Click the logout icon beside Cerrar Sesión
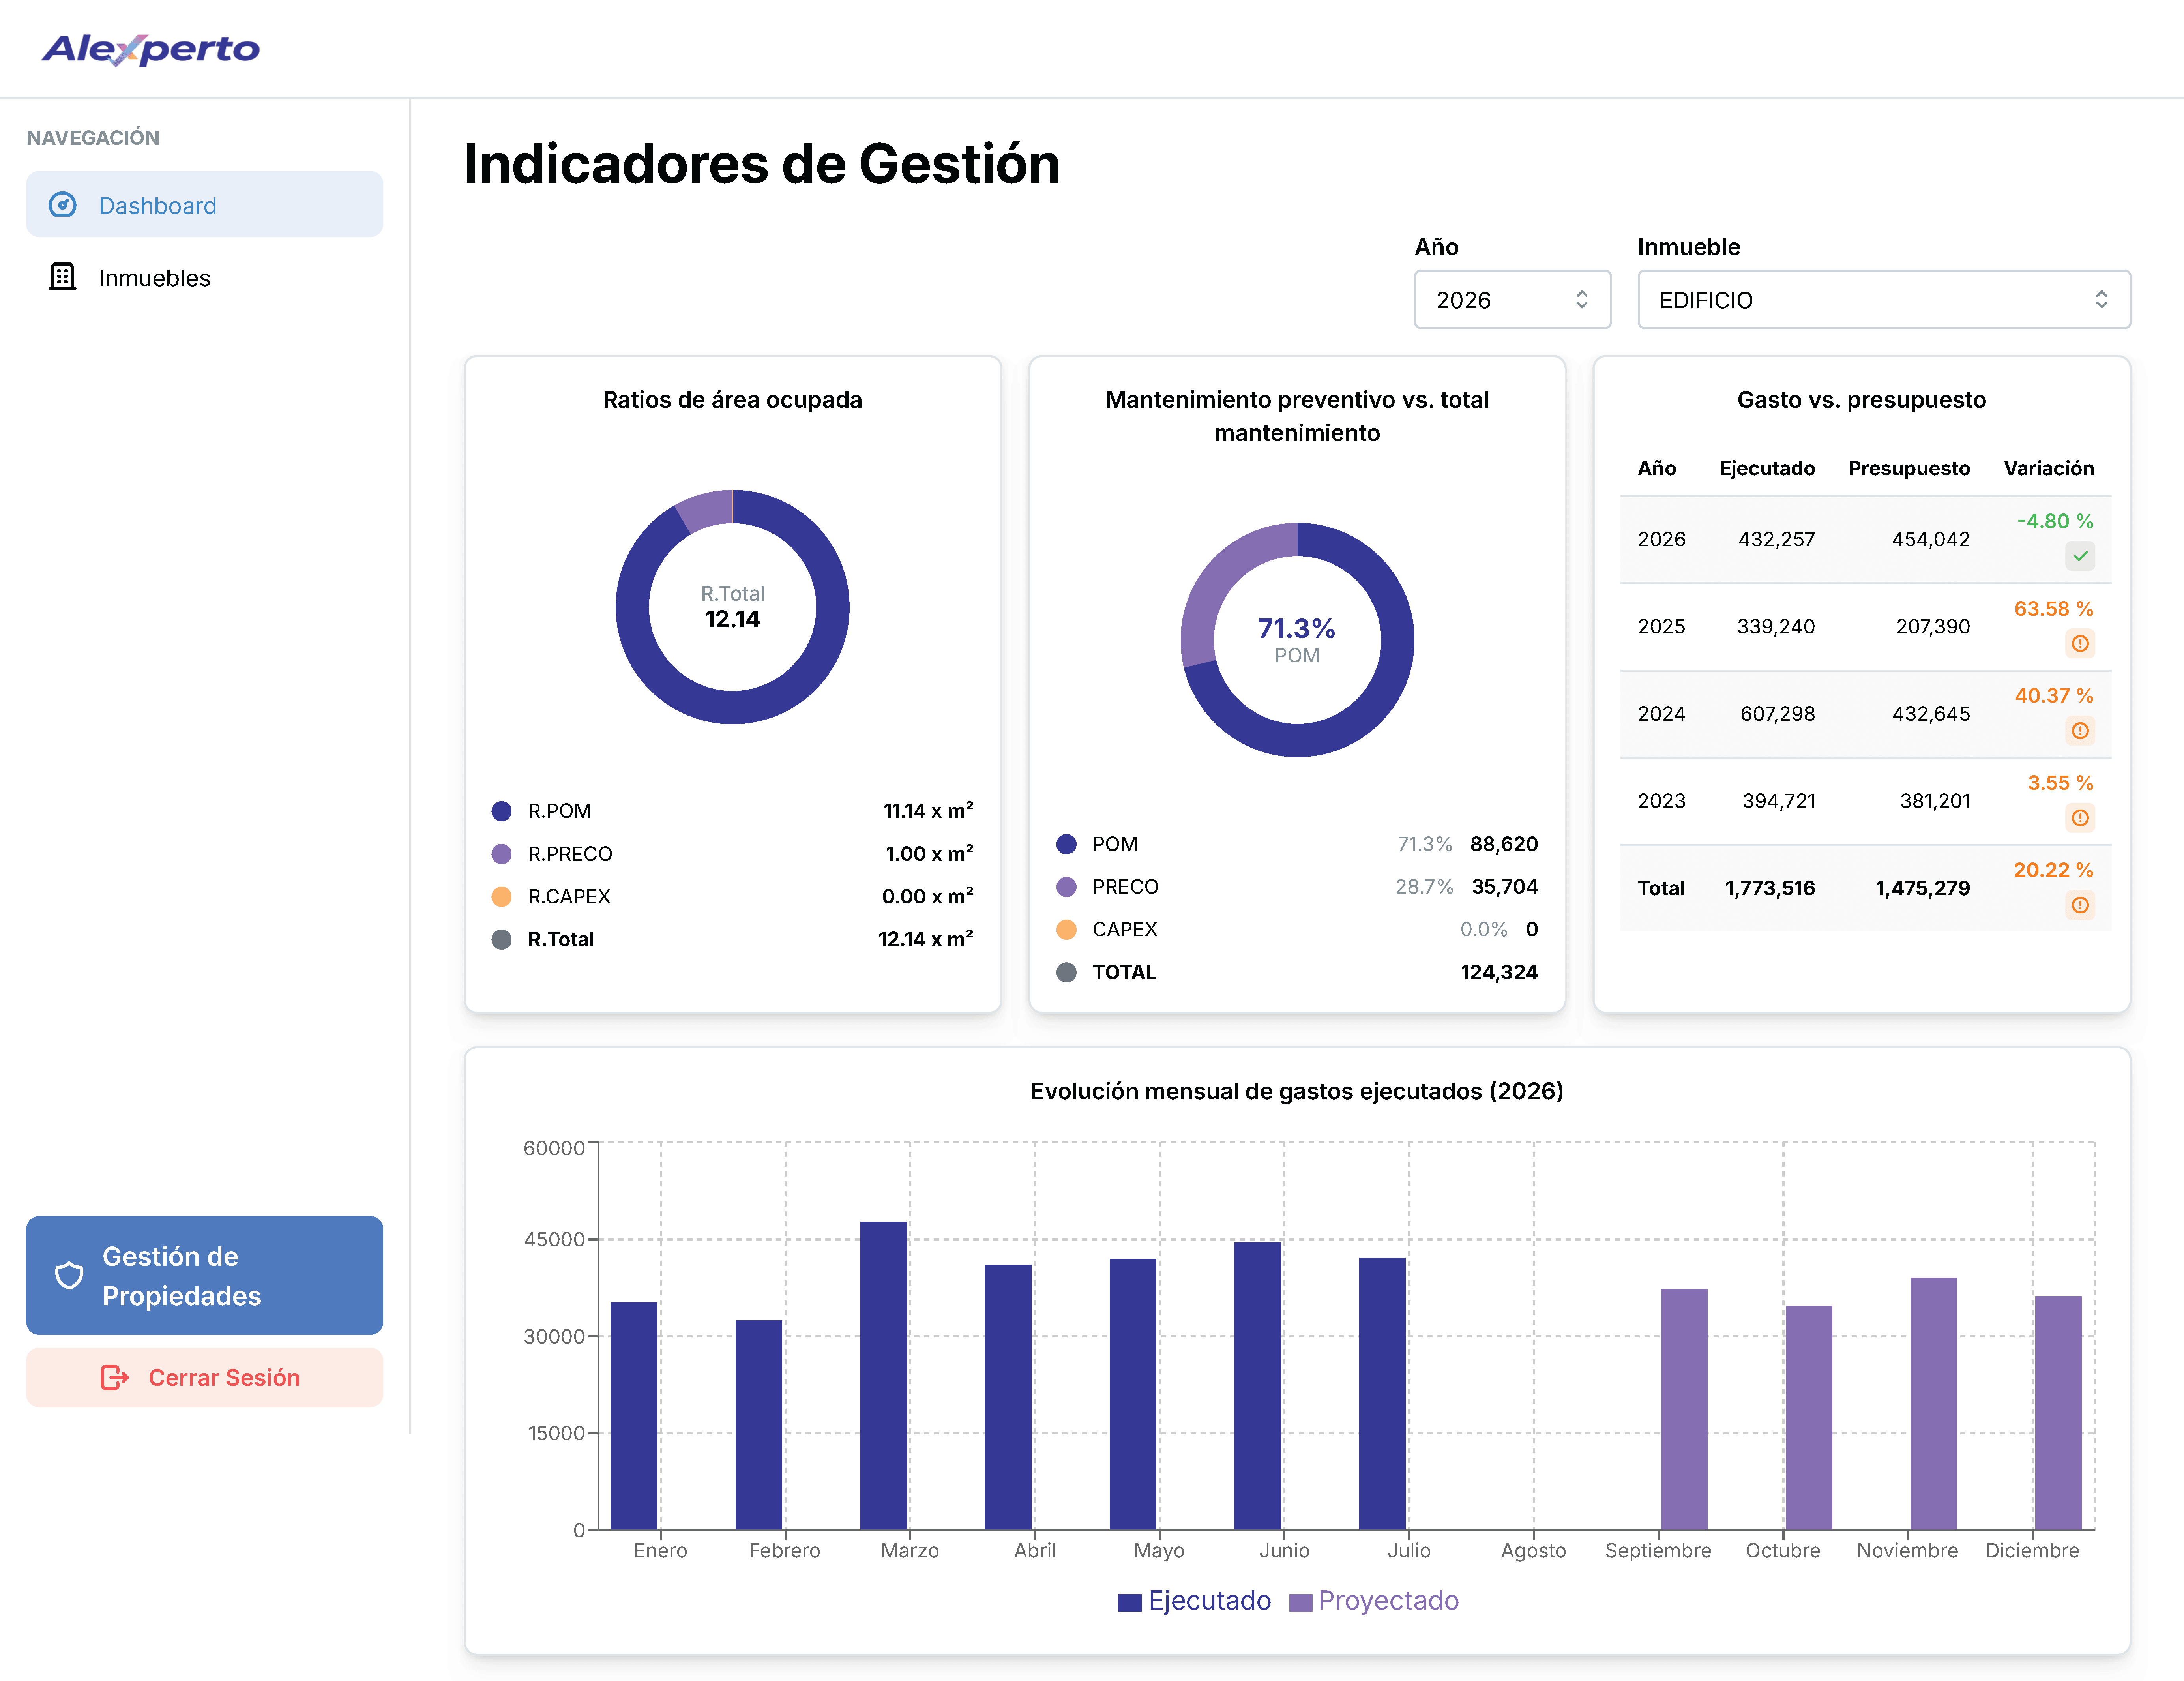 pyautogui.click(x=115, y=1377)
